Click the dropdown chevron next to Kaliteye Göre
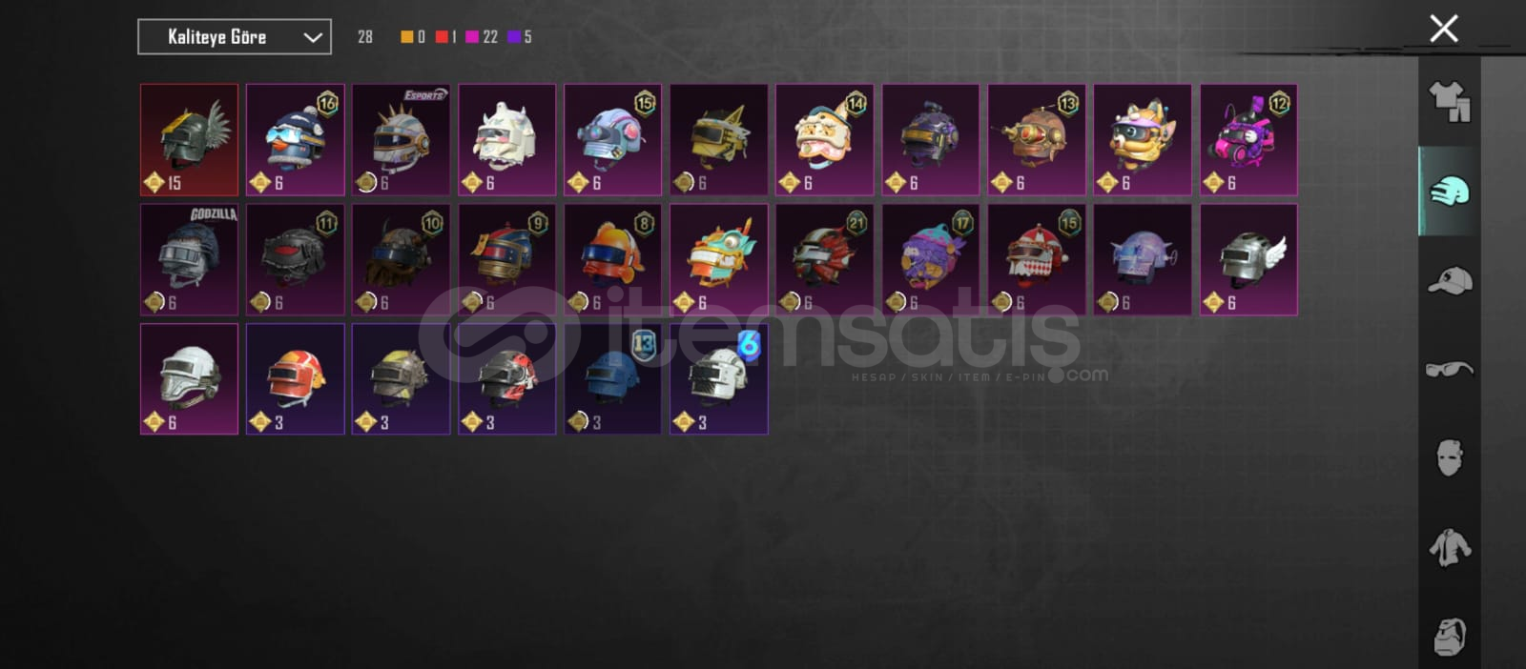 tap(312, 37)
